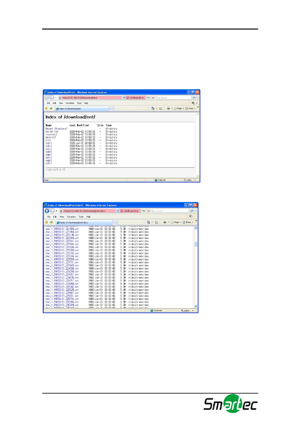
Task: Open sdd1/ directory link
Action: [49, 152]
